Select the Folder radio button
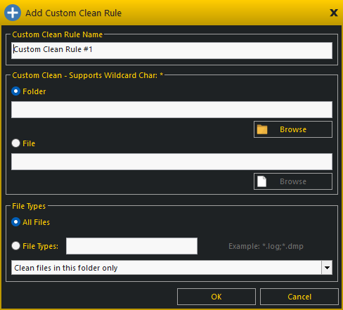This screenshot has height=310, width=343. tap(15, 91)
